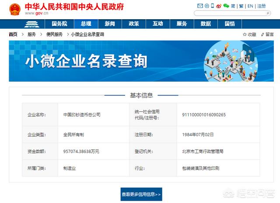
Task: Click the 留言 pencil icon
Action: pos(262,34)
